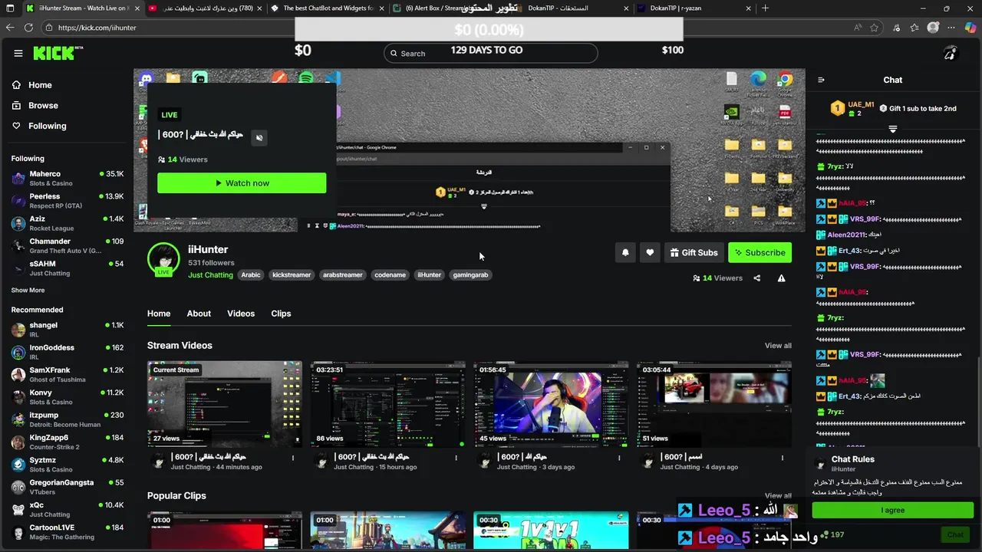This screenshot has width=982, height=552.
Task: Open a new browser tab
Action: 765,8
